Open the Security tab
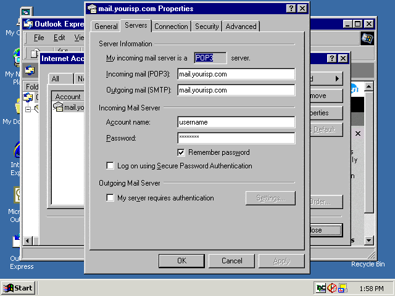 pos(207,27)
